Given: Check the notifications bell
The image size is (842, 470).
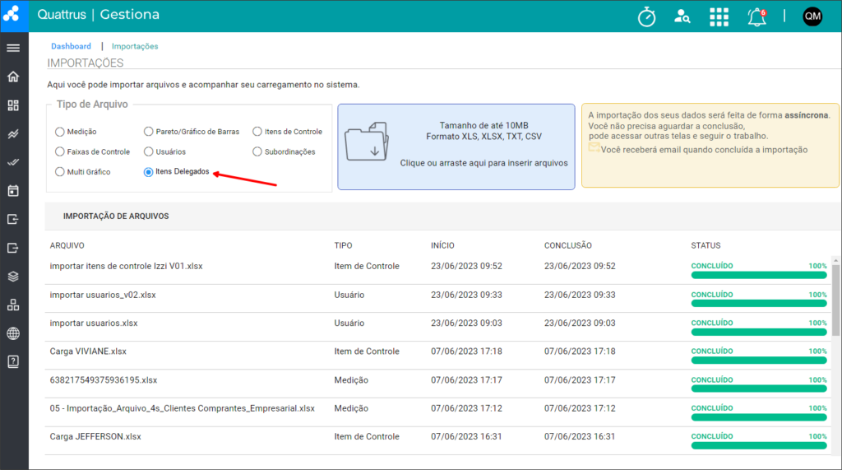Looking at the screenshot, I should pos(757,16).
